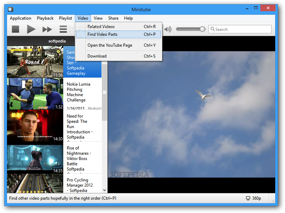The height and width of the screenshot is (213, 285).
Task: Start playback with the Play button
Action: click(x=31, y=29)
